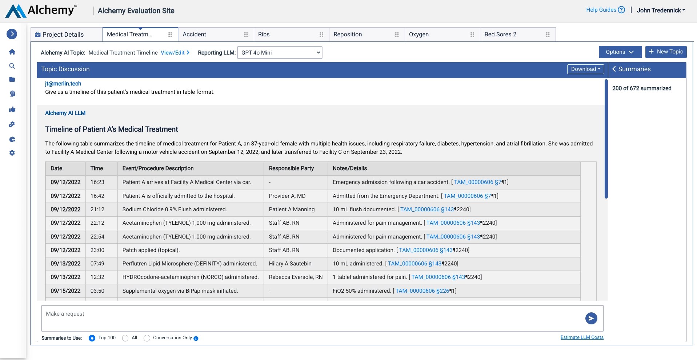Open the Folders sidebar icon
This screenshot has width=697, height=360.
coord(12,79)
